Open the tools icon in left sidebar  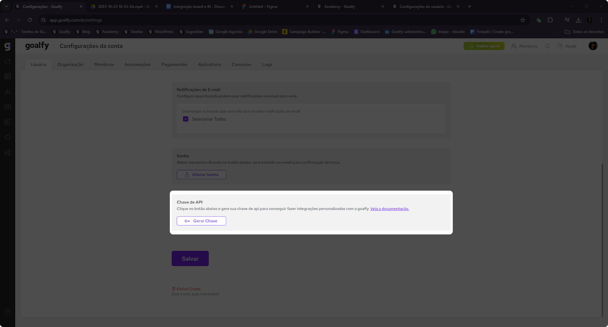coord(8,122)
